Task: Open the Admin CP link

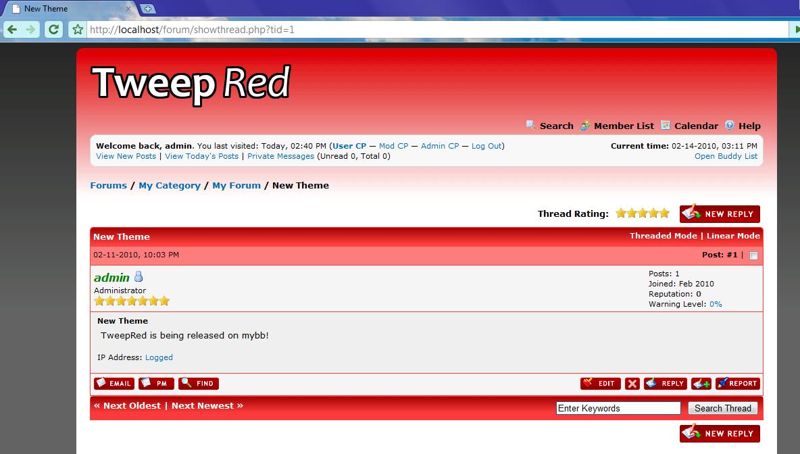Action: coord(439,146)
